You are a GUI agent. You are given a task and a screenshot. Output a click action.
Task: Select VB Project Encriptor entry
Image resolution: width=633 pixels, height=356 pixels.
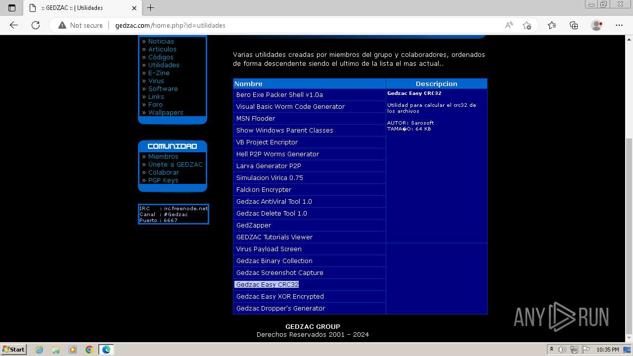[310, 142]
